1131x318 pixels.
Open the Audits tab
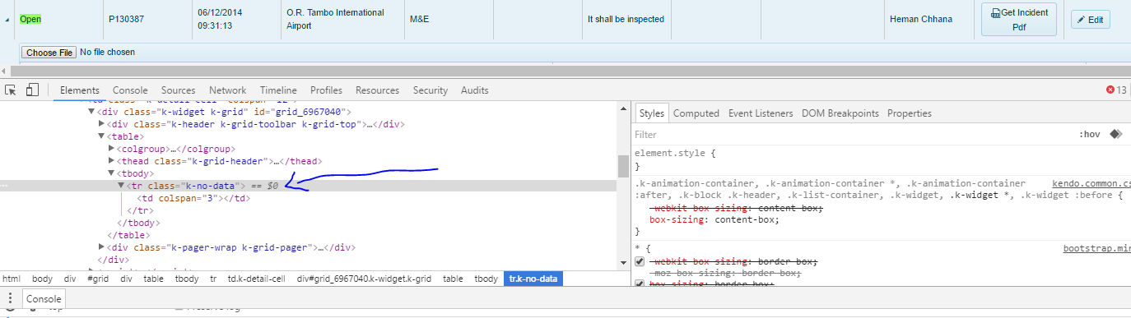pos(474,90)
